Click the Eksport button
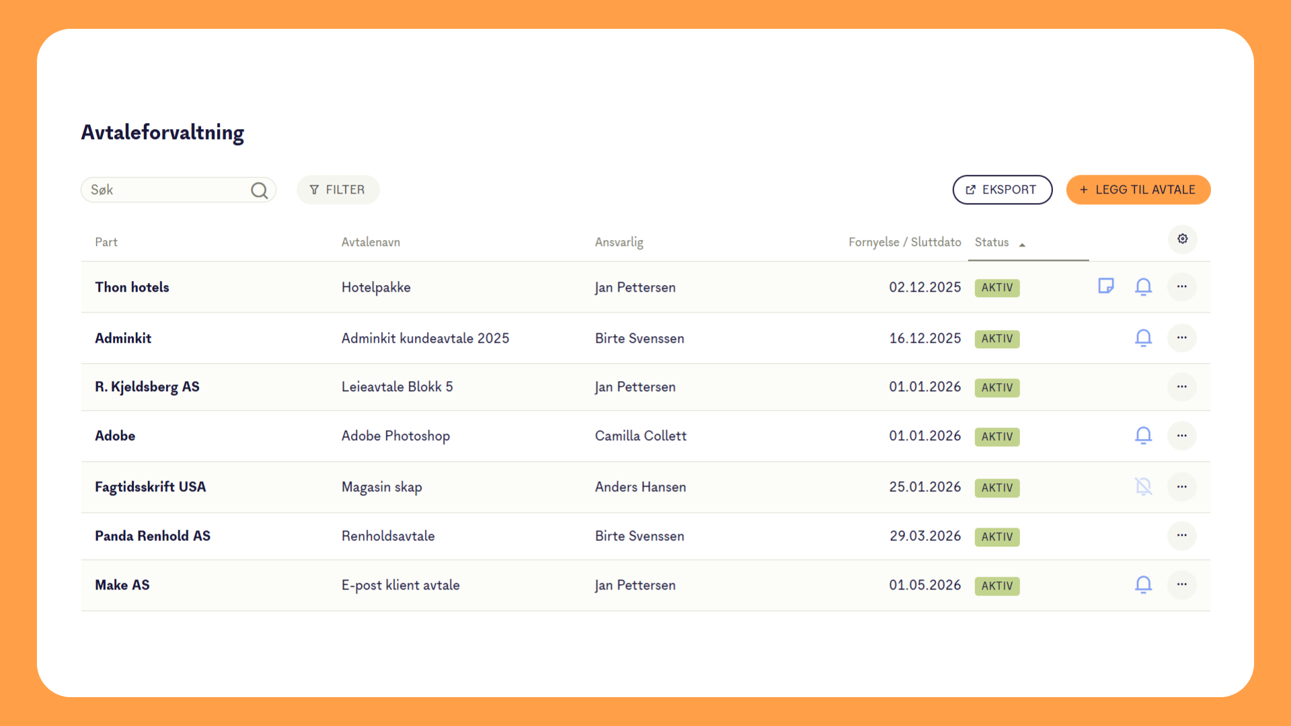The width and height of the screenshot is (1291, 726). (x=1002, y=190)
